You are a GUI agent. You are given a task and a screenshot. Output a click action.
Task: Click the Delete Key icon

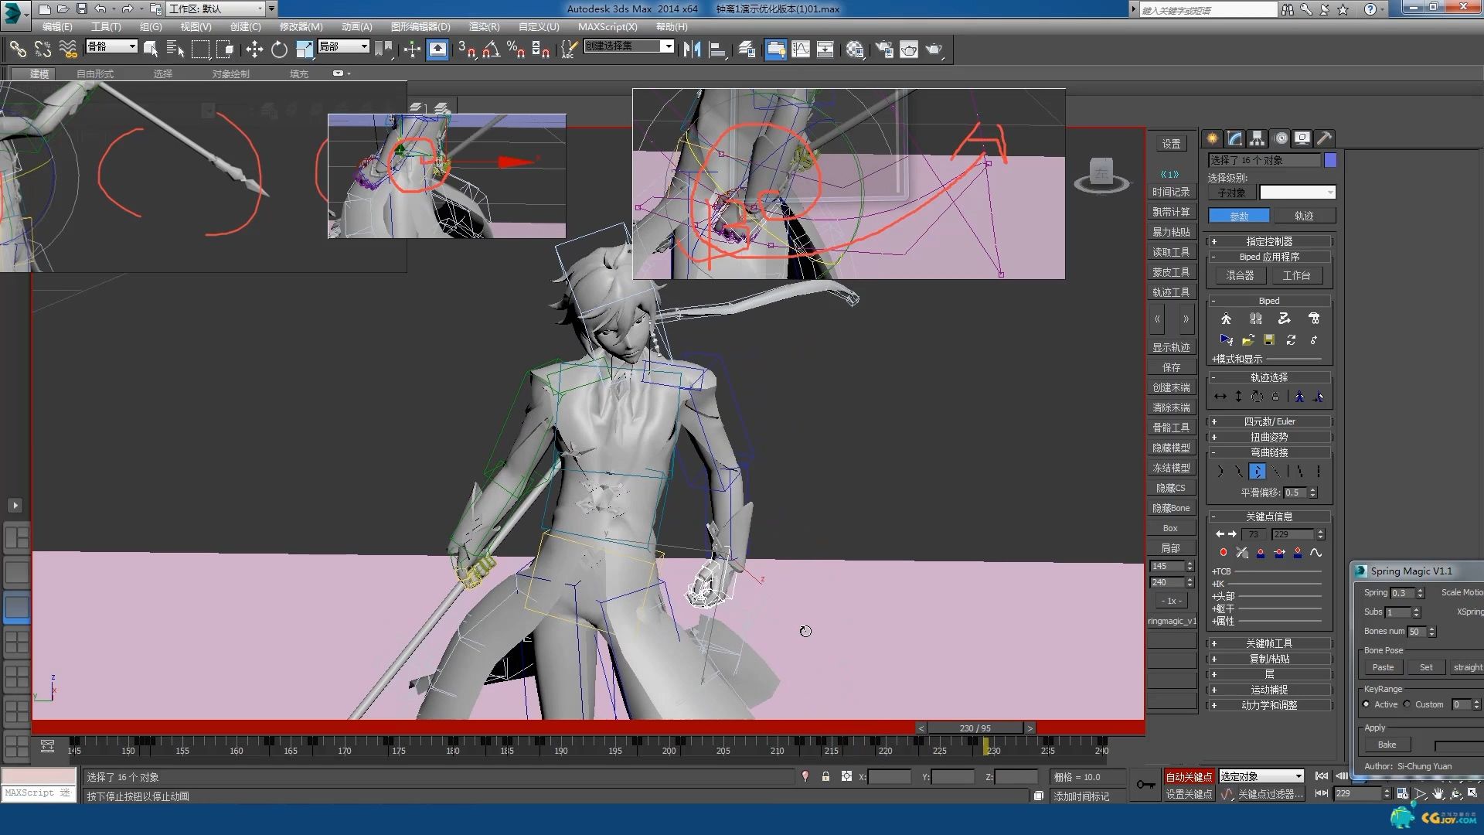click(1241, 553)
